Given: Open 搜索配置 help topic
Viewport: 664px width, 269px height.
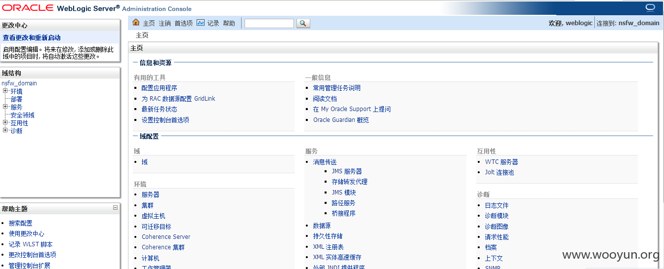Looking at the screenshot, I should 20,223.
